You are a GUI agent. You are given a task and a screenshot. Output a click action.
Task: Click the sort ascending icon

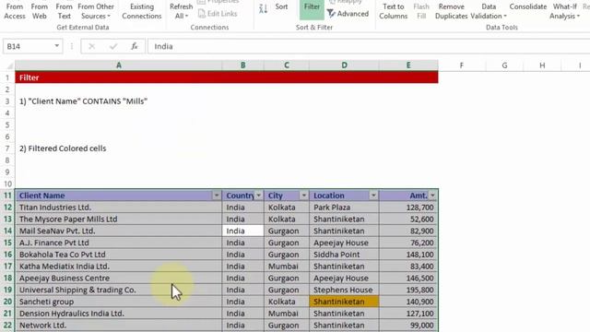(263, 8)
